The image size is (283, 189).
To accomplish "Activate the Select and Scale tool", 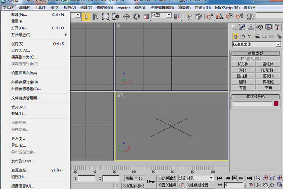I will [146, 17].
